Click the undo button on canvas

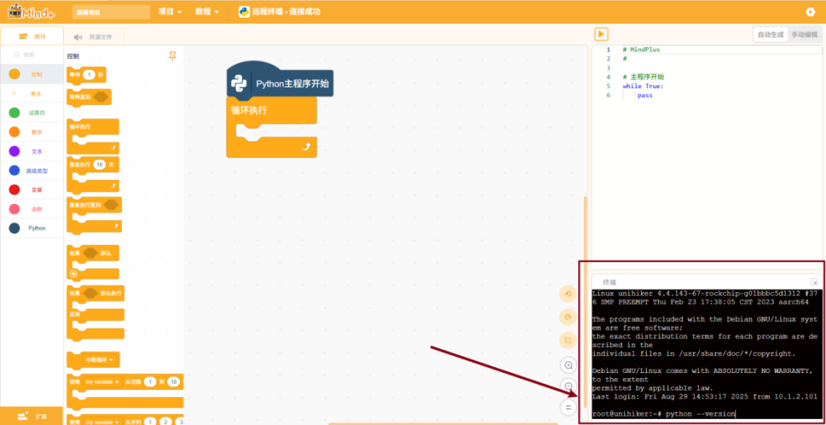click(568, 293)
